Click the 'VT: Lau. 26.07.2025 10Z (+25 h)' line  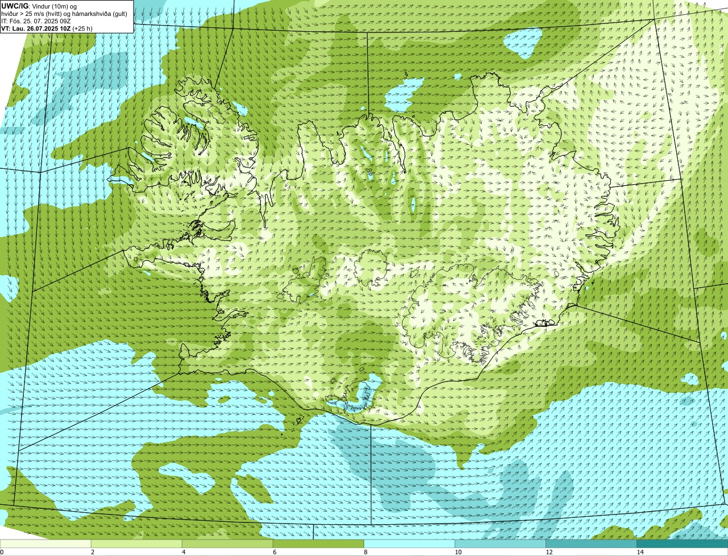47,28
